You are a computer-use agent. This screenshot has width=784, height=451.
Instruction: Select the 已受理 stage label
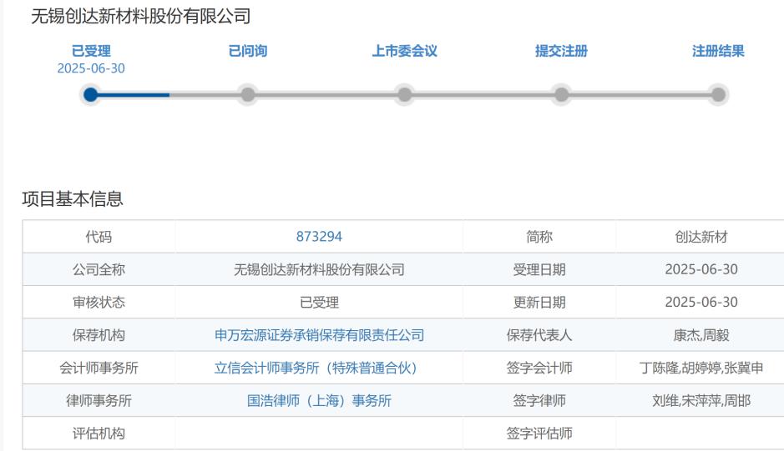(x=91, y=51)
